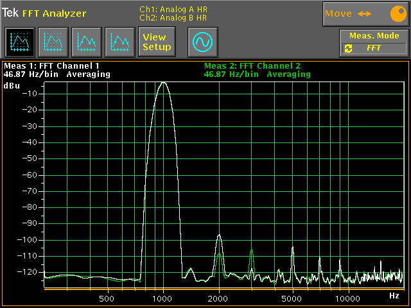Screen dimensions: 411x308
Task: Click the cycle arrows icon beside FFT
Action: coord(349,48)
